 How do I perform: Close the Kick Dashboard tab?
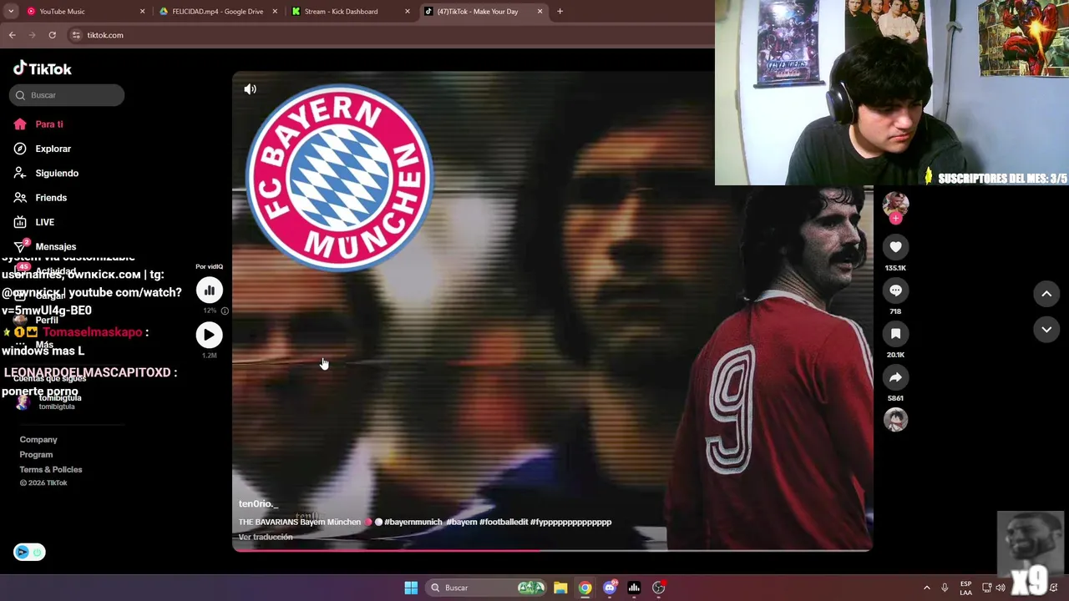[x=408, y=12]
